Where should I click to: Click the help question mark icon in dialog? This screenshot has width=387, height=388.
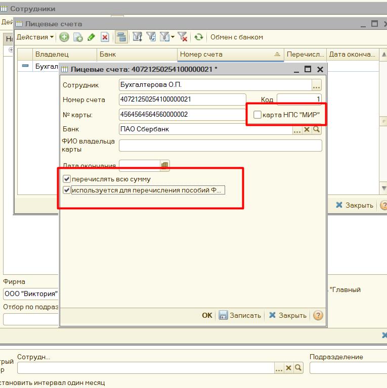pos(318,315)
